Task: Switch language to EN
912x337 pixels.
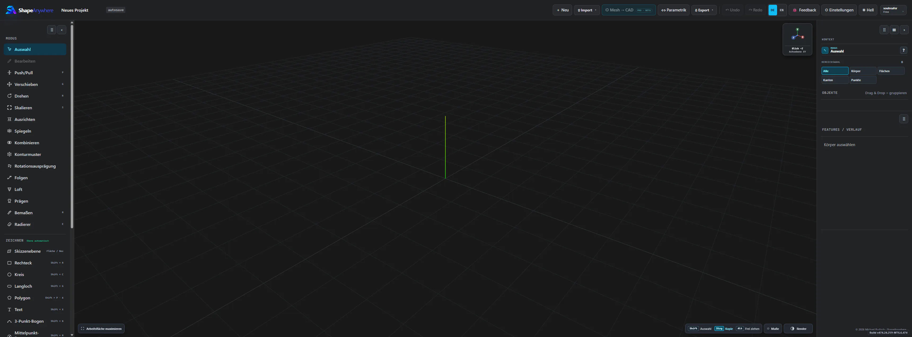Action: click(782, 10)
